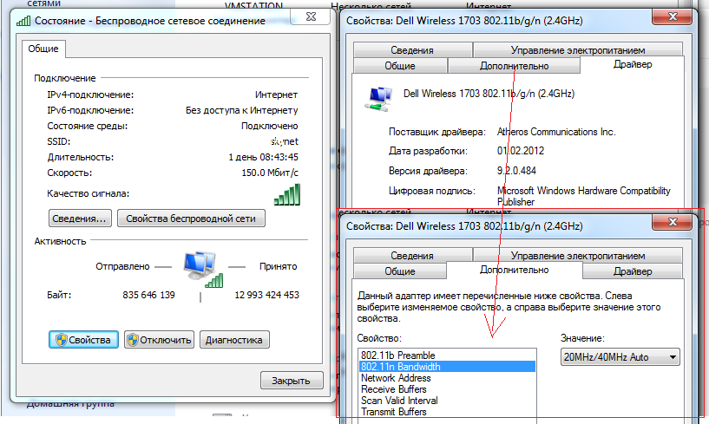Click the Закрыть button
This screenshot has width=709, height=424.
click(x=292, y=381)
